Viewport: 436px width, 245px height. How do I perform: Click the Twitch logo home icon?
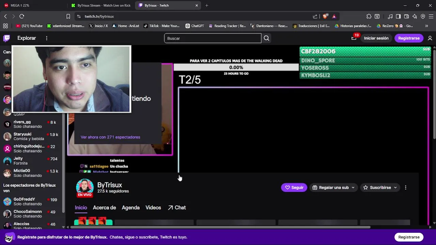pyautogui.click(x=6, y=38)
